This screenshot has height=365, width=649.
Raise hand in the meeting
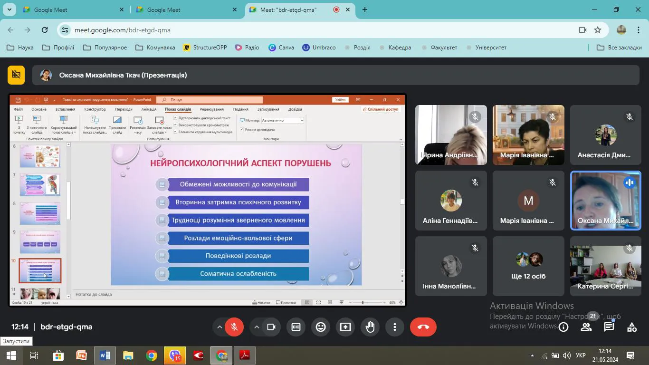(x=370, y=327)
